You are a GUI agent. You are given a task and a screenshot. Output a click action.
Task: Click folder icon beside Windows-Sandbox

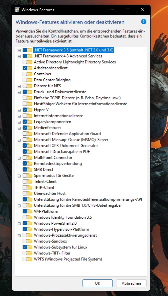click(30, 241)
